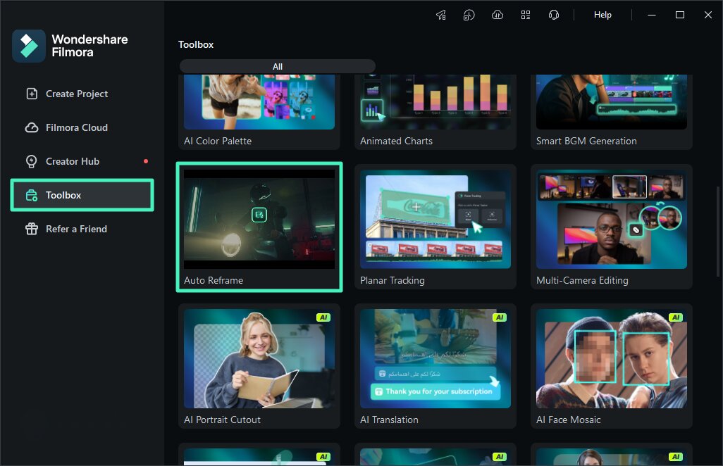Open Creator Hub in the sidebar
This screenshot has width=723, height=466.
click(x=82, y=161)
